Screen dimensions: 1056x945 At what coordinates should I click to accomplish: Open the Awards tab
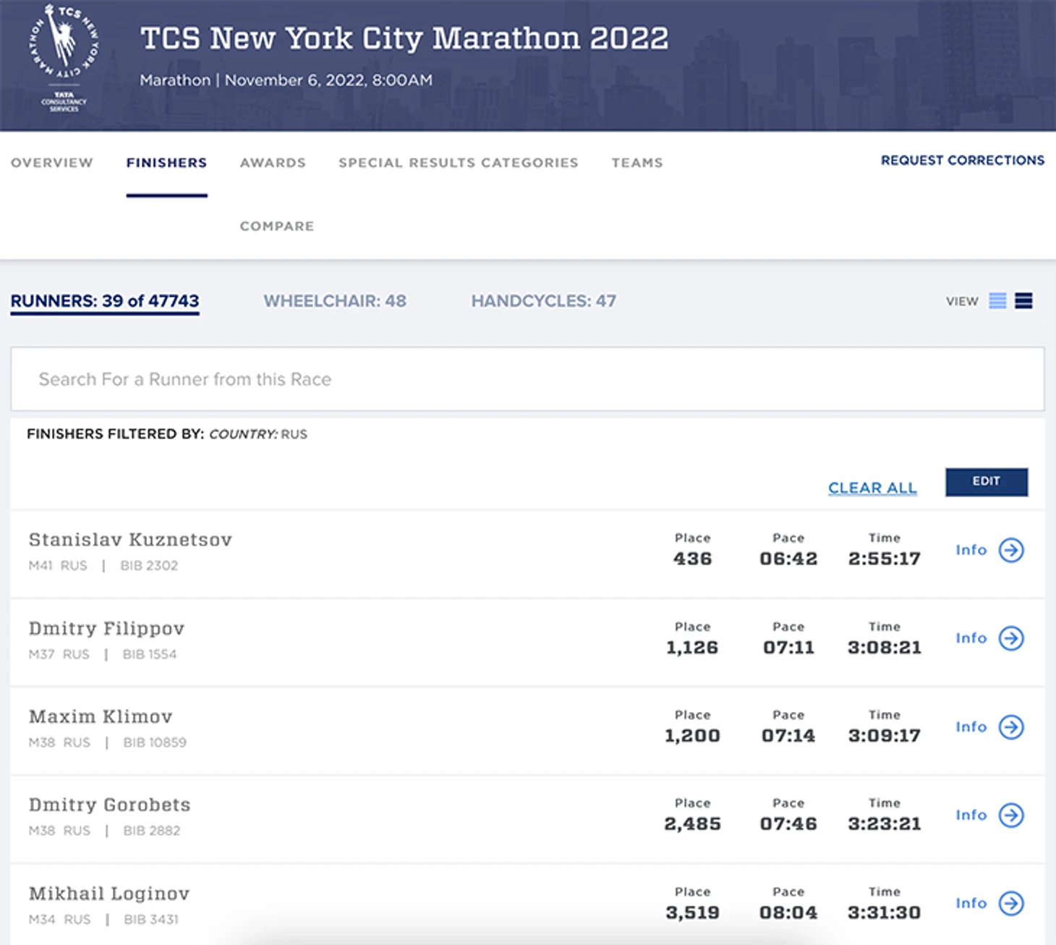(x=273, y=163)
